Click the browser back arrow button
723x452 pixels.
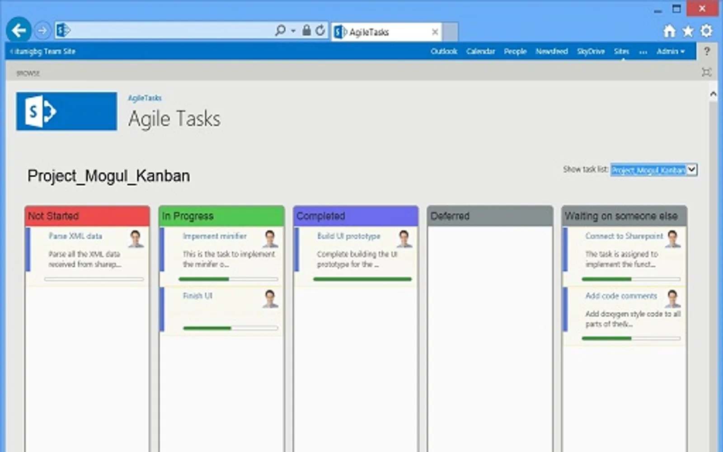tap(19, 30)
